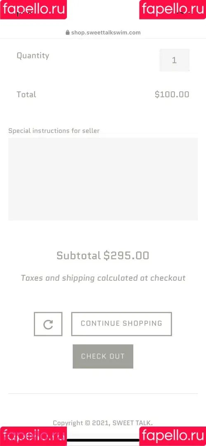Tap the shop.sweettalkswim.com address text

pyautogui.click(x=106, y=33)
